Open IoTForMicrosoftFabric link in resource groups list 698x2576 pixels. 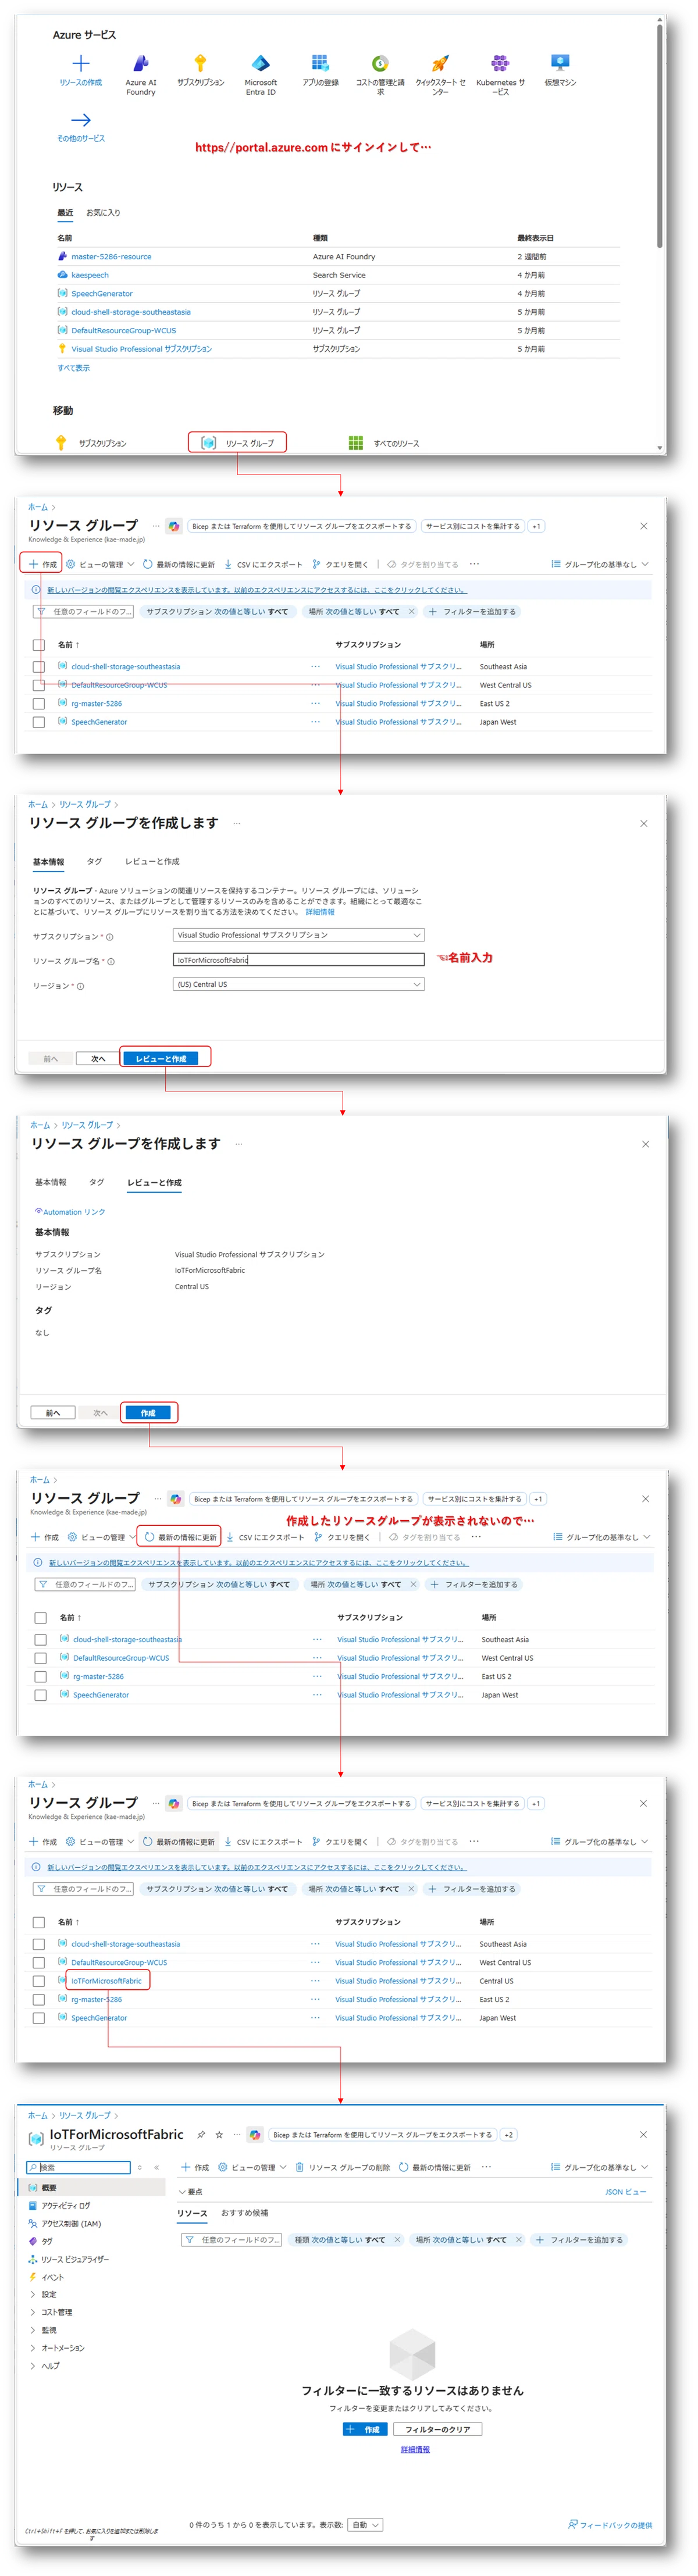(x=106, y=1981)
